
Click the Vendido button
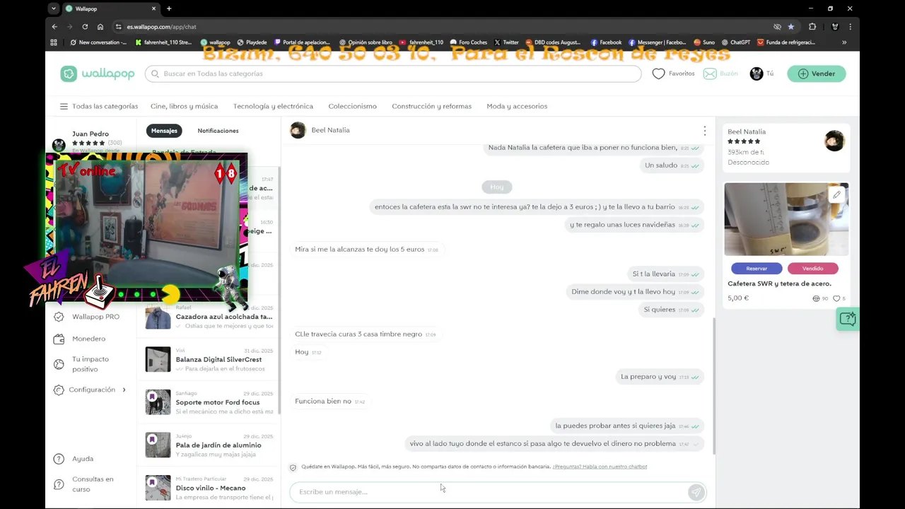(x=812, y=269)
